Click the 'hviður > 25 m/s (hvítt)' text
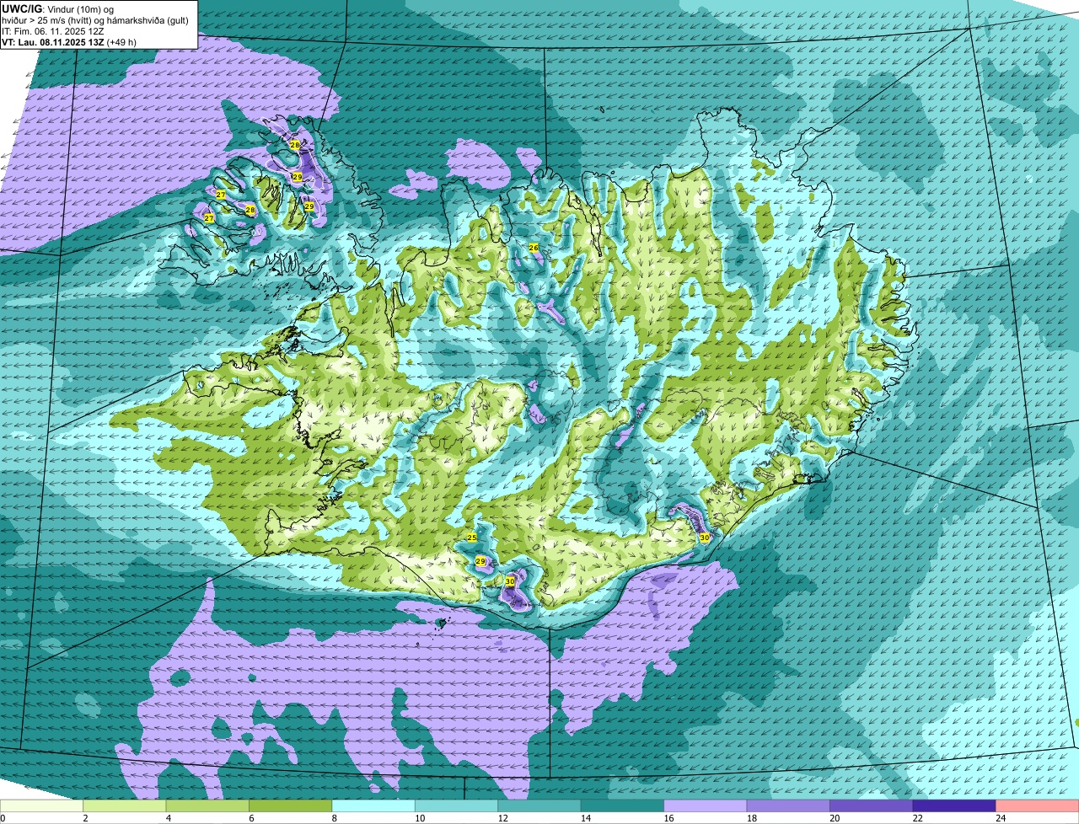1079x824 pixels. click(46, 19)
